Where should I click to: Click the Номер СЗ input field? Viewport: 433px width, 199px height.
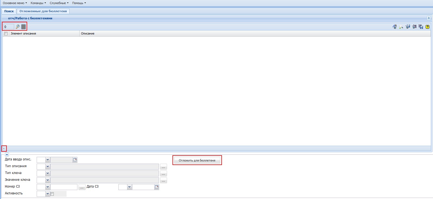tap(64, 187)
